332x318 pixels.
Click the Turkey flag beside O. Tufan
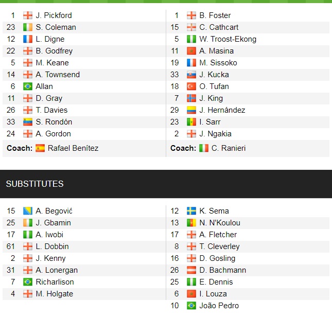click(191, 86)
